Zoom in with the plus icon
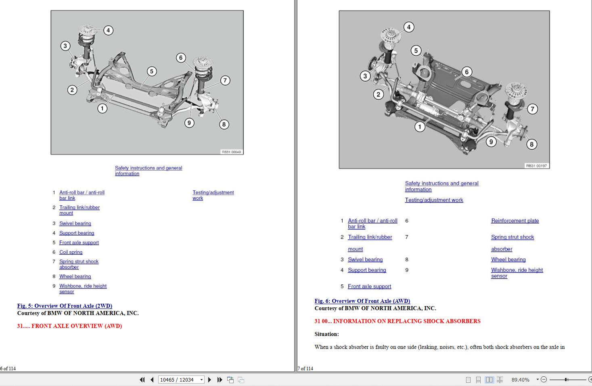The image size is (592, 386). (x=590, y=380)
